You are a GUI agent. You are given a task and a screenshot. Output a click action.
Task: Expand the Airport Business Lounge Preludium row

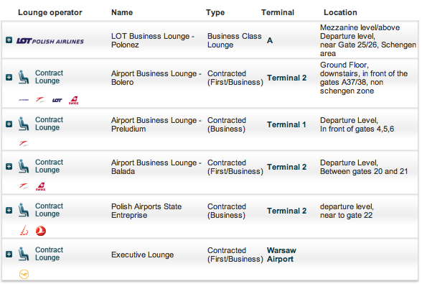pos(9,124)
